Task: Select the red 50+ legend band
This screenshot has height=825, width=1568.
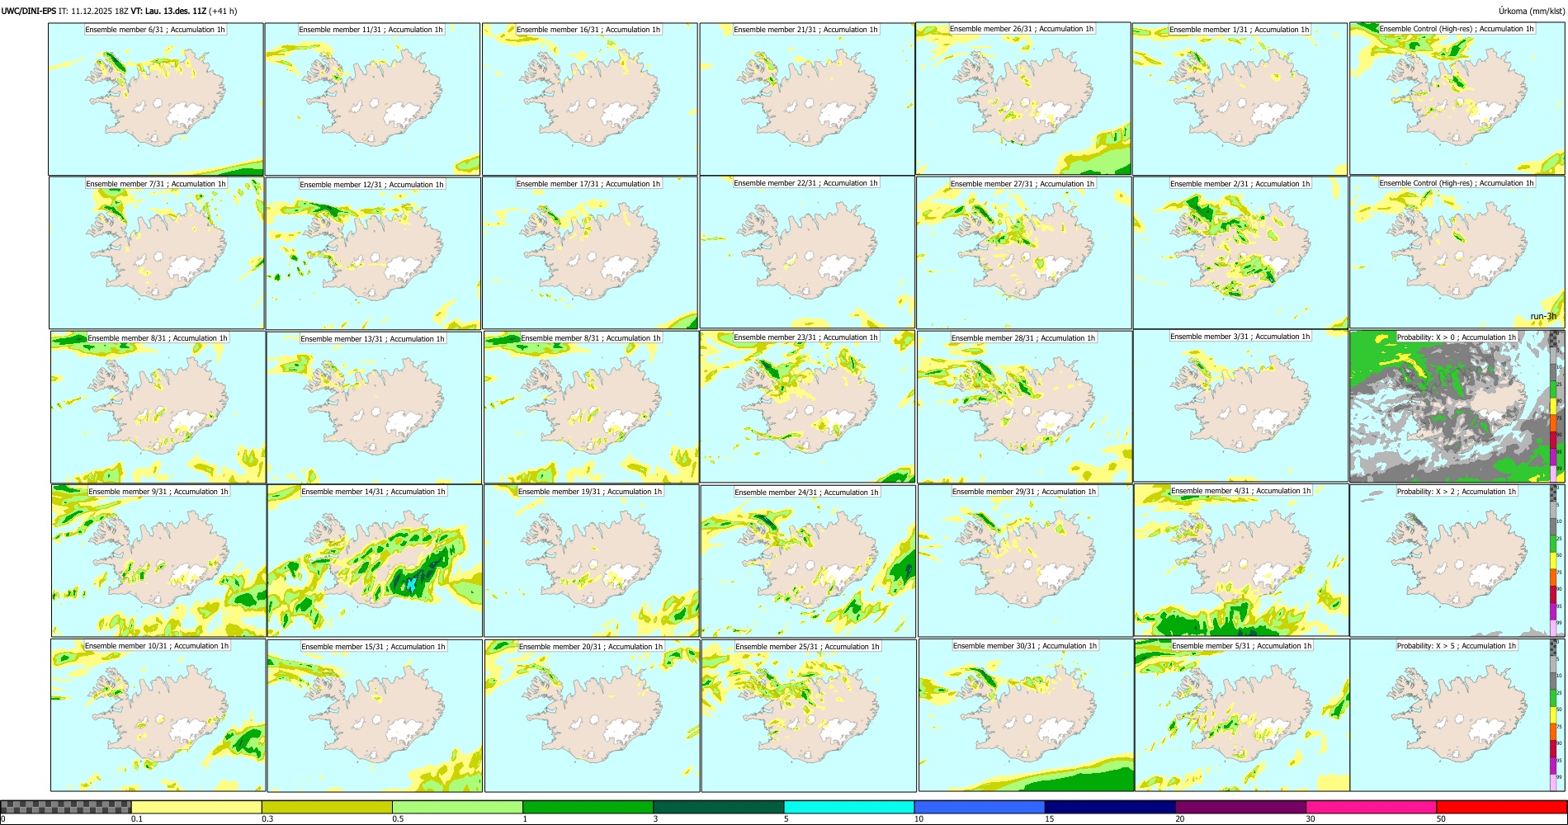Action: point(1501,807)
